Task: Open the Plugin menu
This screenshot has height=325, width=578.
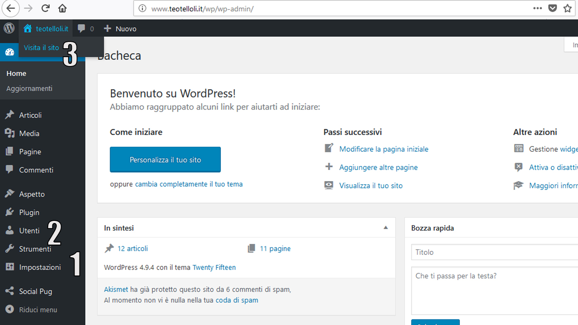Action: pyautogui.click(x=29, y=212)
